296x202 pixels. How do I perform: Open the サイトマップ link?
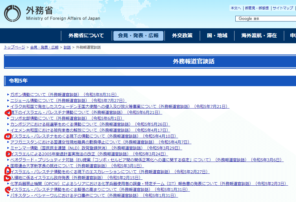click(x=283, y=8)
